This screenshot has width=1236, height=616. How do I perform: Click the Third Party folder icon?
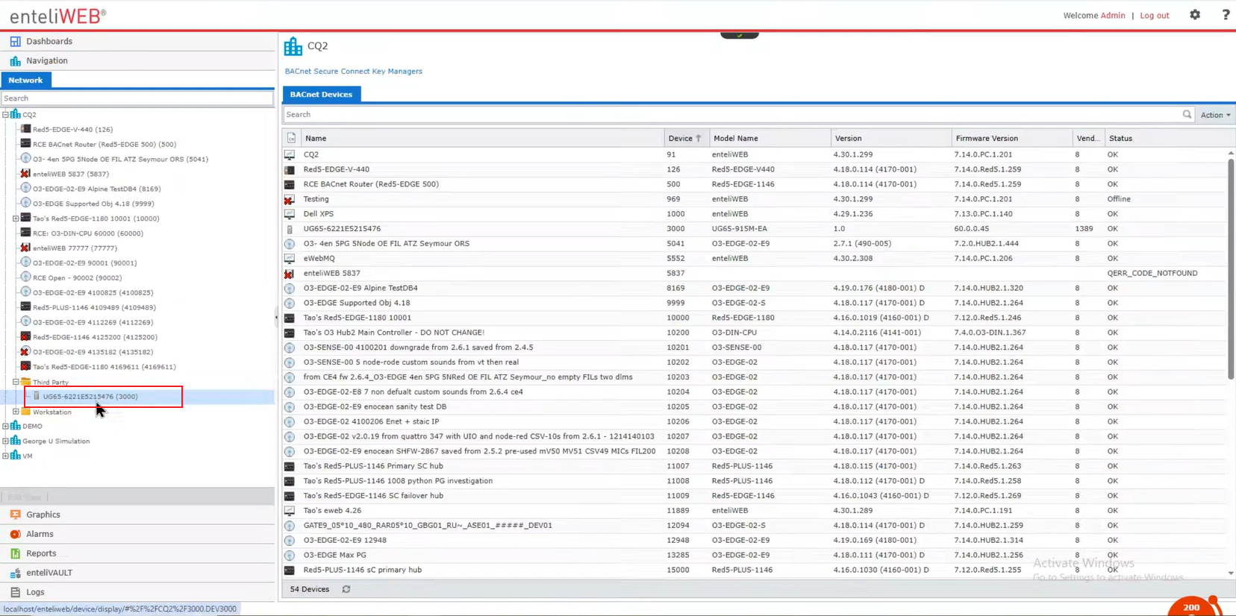(25, 382)
